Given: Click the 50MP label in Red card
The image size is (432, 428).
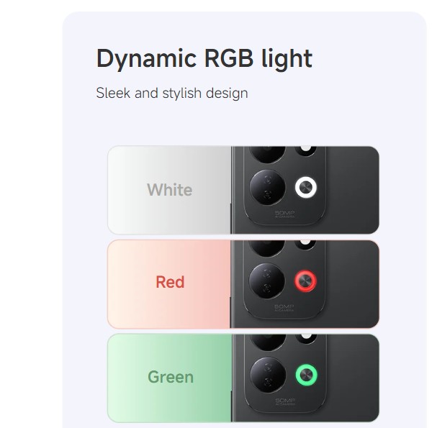Looking at the screenshot, I should 284,308.
